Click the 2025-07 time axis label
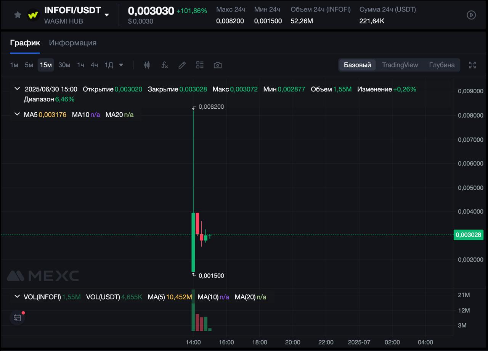 click(x=359, y=342)
